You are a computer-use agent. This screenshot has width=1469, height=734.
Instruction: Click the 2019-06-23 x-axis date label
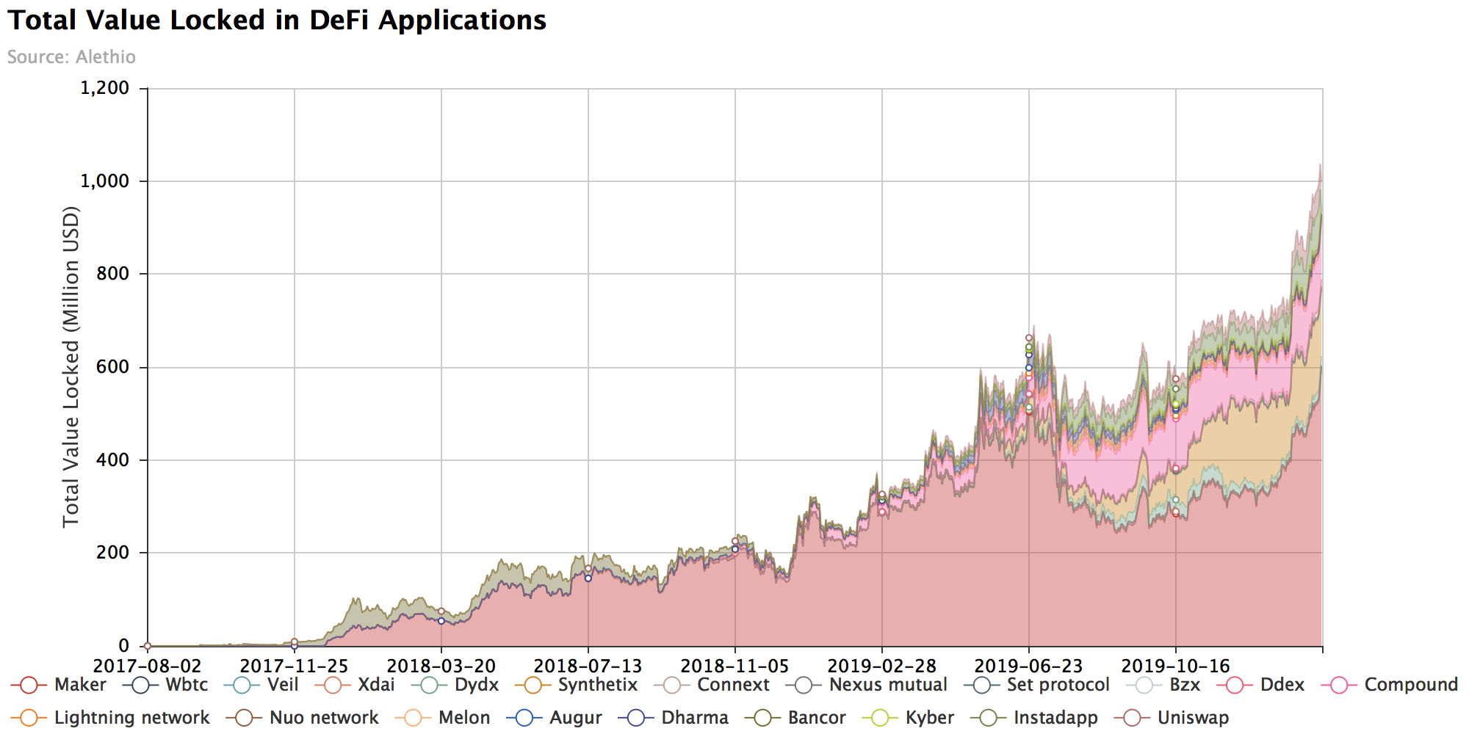[x=1028, y=666]
